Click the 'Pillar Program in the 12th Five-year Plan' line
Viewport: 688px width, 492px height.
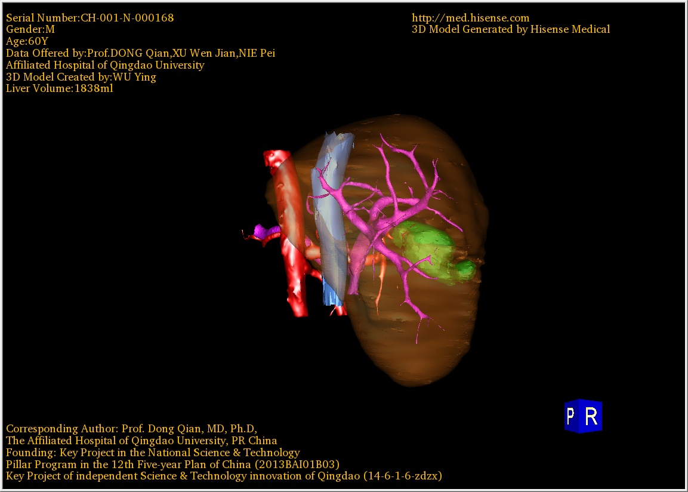pyautogui.click(x=172, y=465)
